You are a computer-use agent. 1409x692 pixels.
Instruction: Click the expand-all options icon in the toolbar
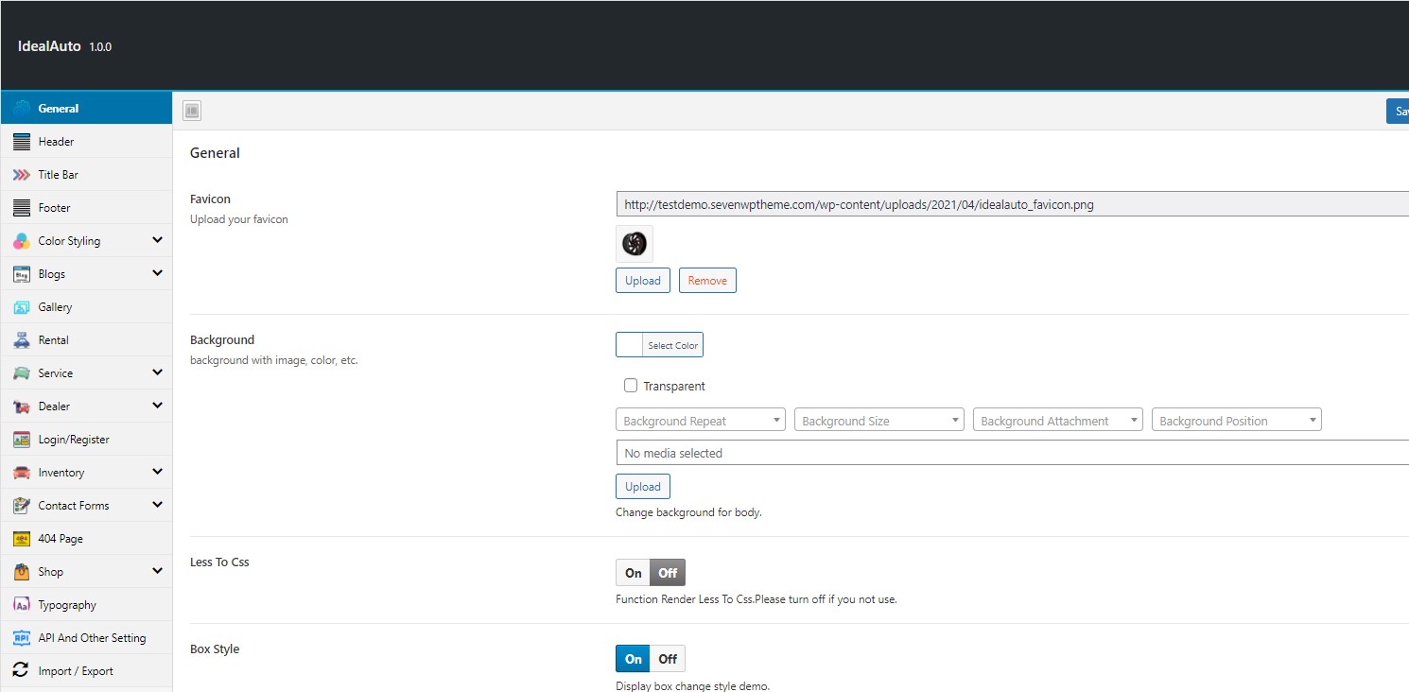click(x=192, y=111)
